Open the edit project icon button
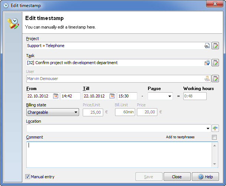The image size is (226, 186). pyautogui.click(x=215, y=46)
